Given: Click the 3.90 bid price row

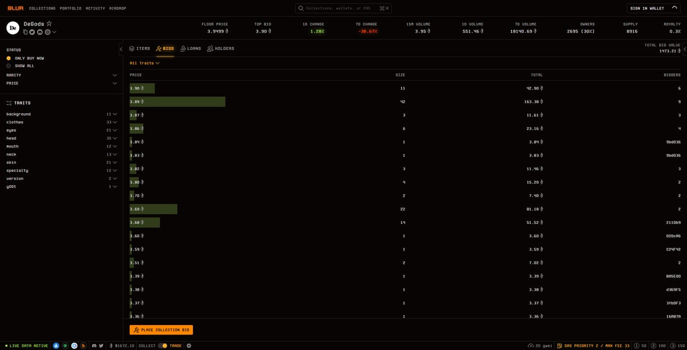Looking at the screenshot, I should [x=405, y=88].
